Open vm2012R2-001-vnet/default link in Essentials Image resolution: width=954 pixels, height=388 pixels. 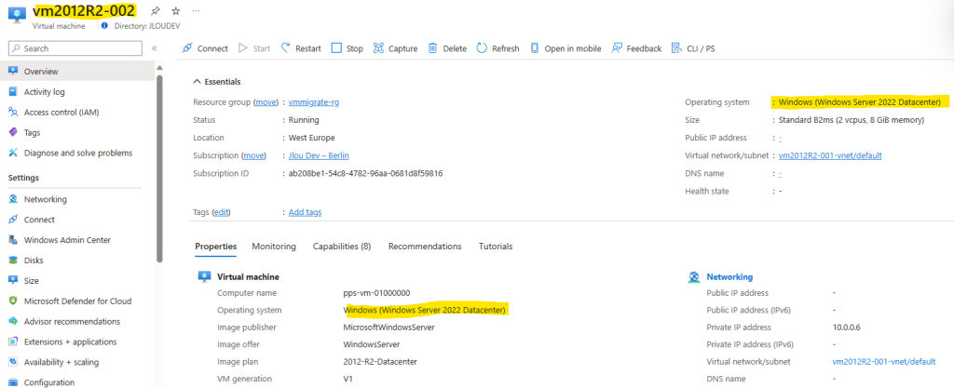pyautogui.click(x=830, y=155)
